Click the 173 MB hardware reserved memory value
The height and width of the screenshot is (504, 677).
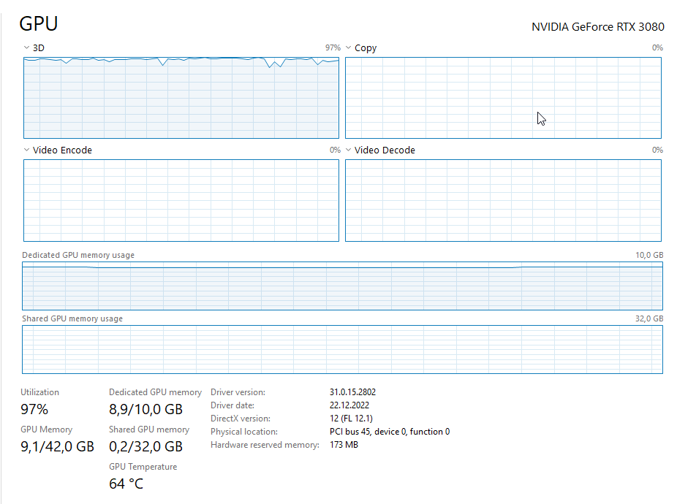click(344, 445)
